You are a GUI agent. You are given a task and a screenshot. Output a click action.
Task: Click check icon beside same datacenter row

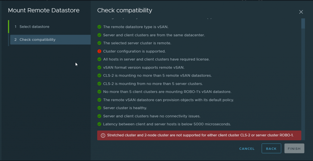99,35
